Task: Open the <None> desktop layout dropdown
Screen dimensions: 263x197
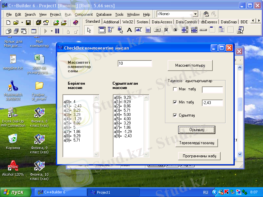Action: pyautogui.click(x=196, y=14)
